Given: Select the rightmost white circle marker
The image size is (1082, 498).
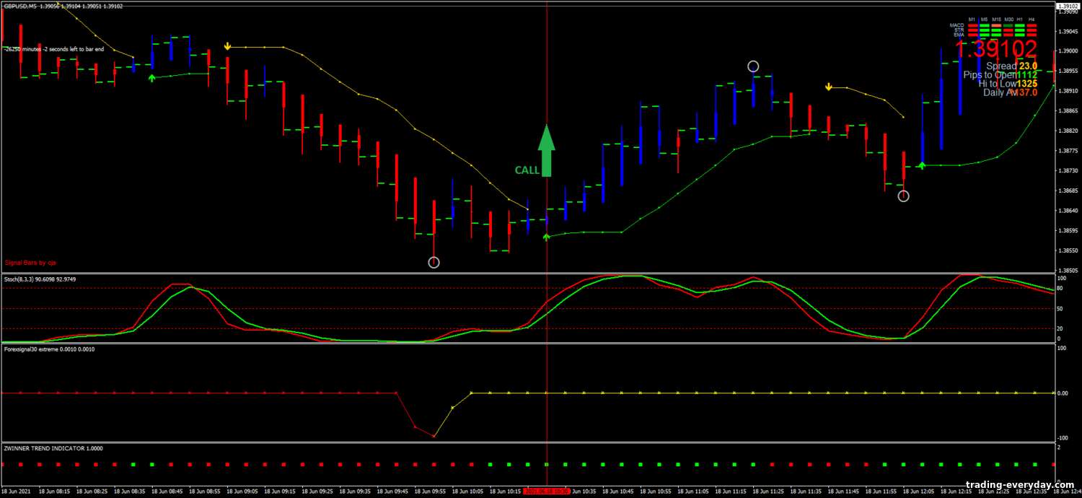Looking at the screenshot, I should [x=903, y=196].
